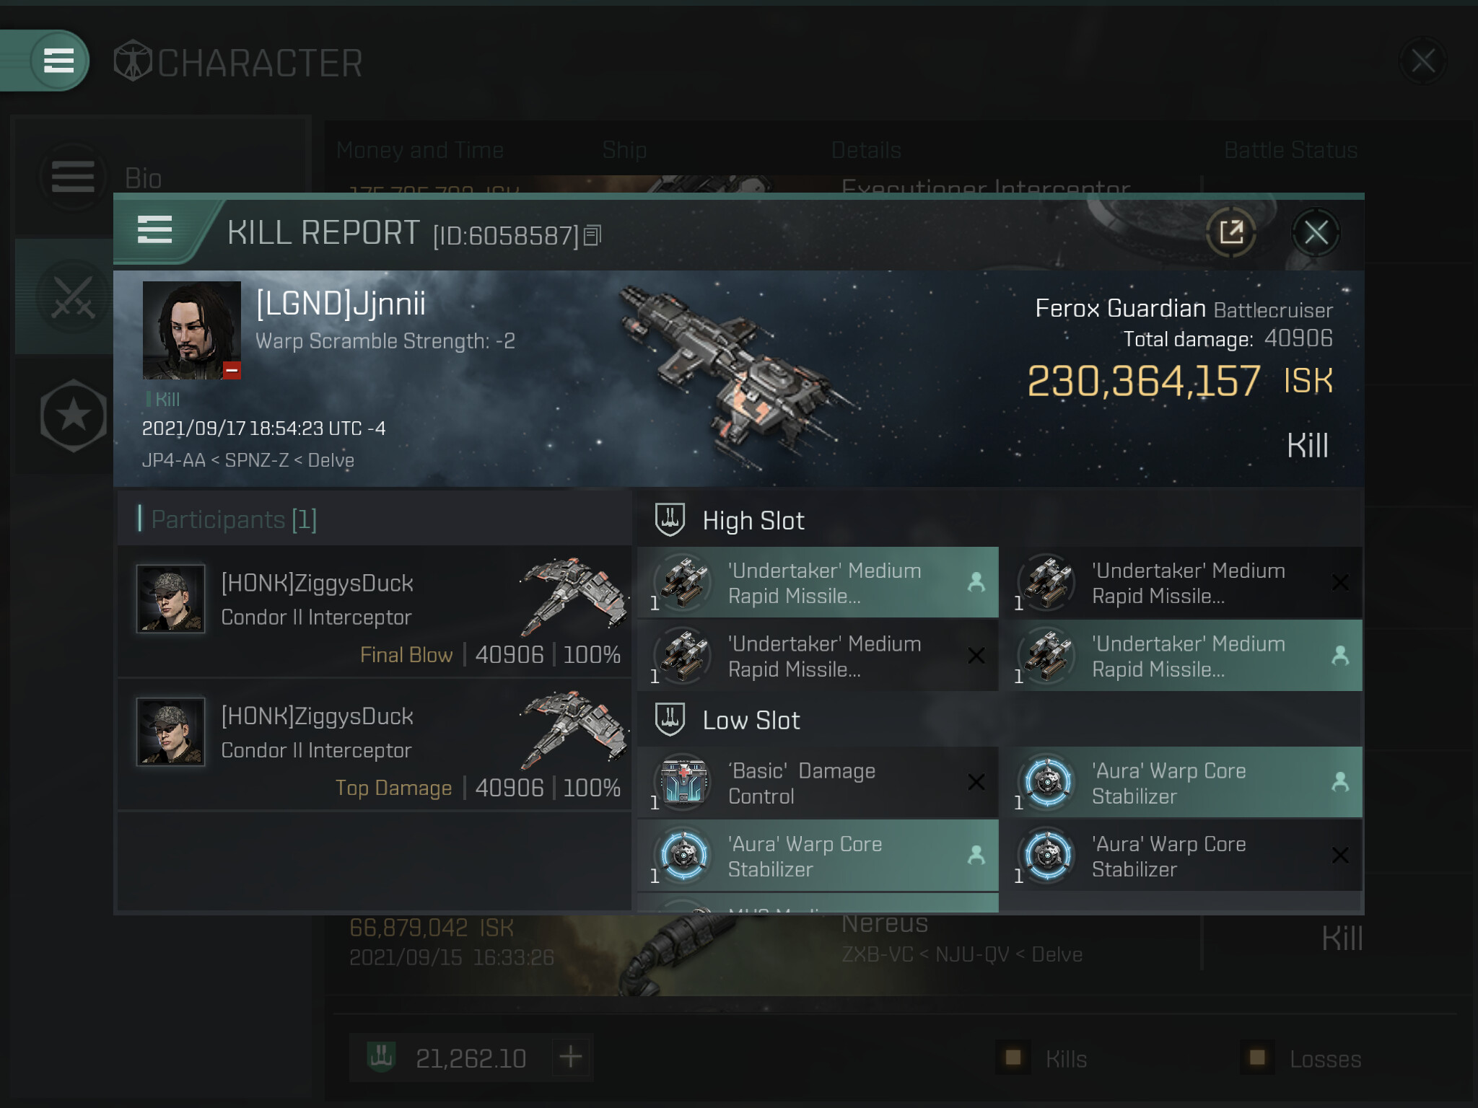Open the kill report menu icon
Screen dimensions: 1478x1108
[x=154, y=230]
